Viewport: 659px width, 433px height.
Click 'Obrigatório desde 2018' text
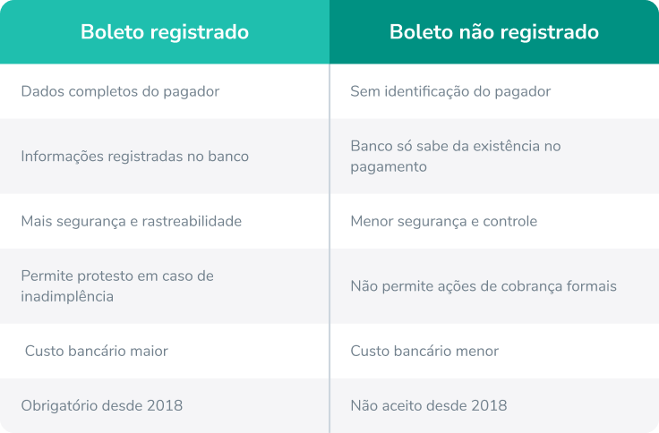102,405
